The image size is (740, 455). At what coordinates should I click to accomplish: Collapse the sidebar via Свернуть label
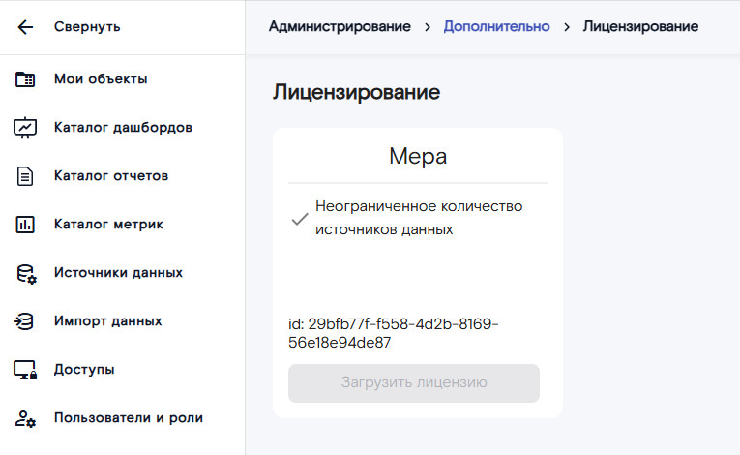87,27
